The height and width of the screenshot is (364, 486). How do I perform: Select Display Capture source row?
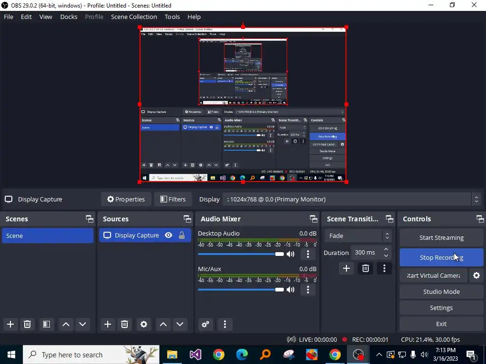(145, 235)
